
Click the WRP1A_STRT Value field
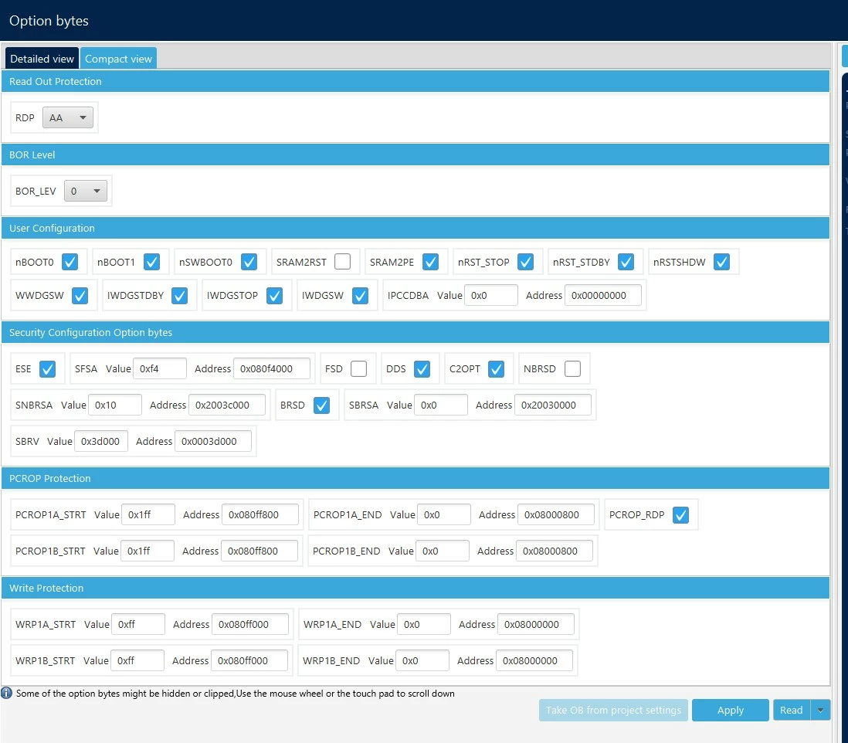pos(138,624)
